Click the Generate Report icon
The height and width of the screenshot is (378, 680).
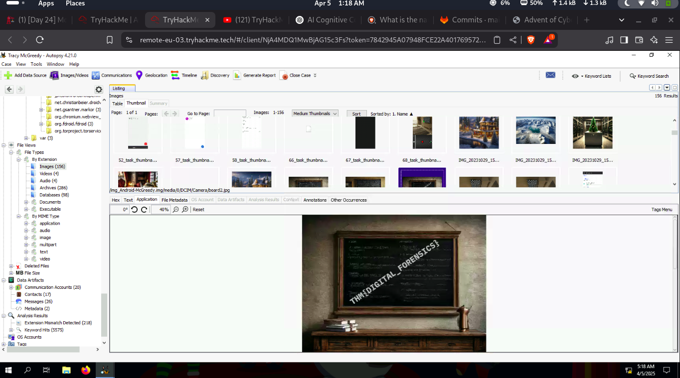tap(237, 76)
